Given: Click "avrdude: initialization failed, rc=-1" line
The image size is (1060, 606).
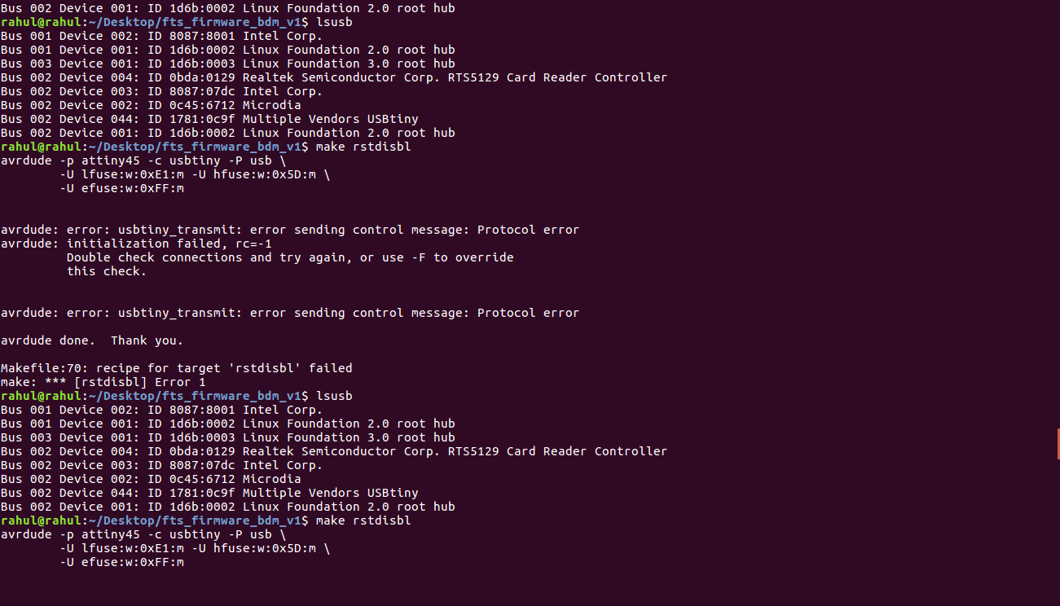Looking at the screenshot, I should [136, 244].
